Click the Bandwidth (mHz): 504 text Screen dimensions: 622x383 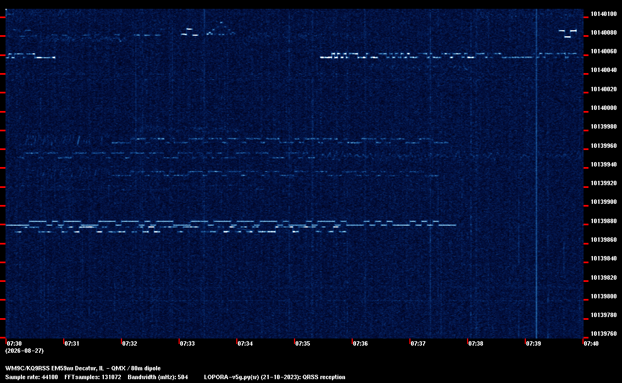point(158,377)
